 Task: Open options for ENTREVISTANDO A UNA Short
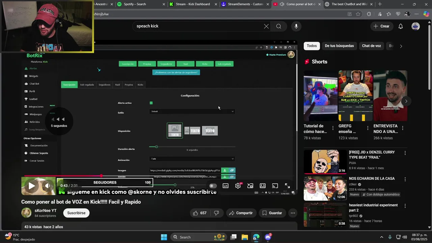click(x=403, y=128)
